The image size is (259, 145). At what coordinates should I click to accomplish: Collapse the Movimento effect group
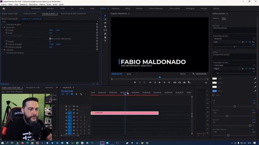(x=2, y=27)
